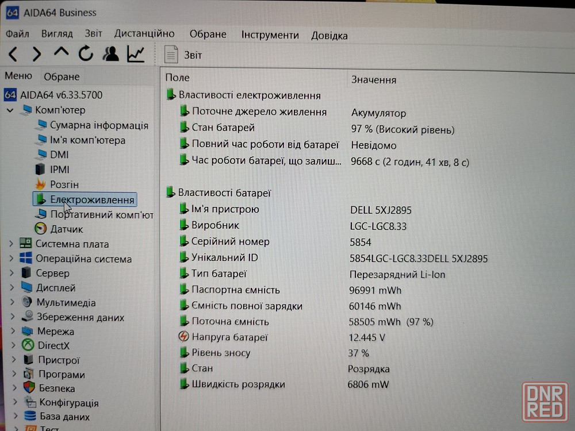
Task: Expand the Системна плата node
Action: [11, 243]
